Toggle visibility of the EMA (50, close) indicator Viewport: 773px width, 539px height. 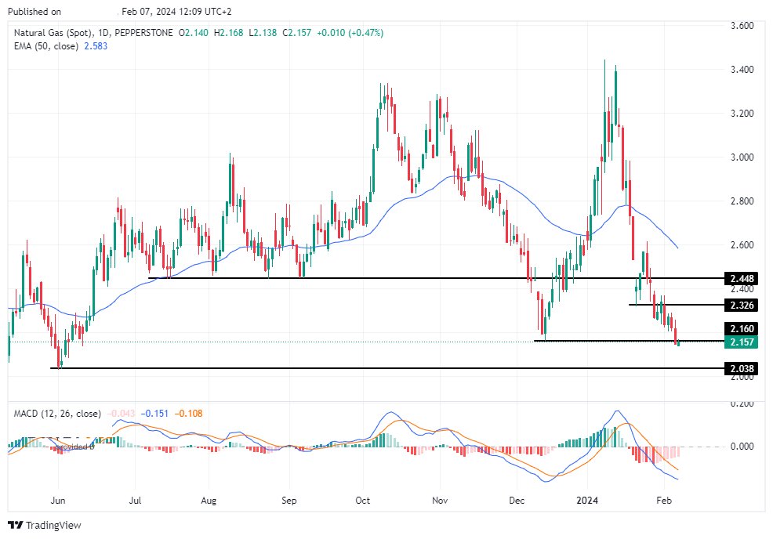[49, 46]
